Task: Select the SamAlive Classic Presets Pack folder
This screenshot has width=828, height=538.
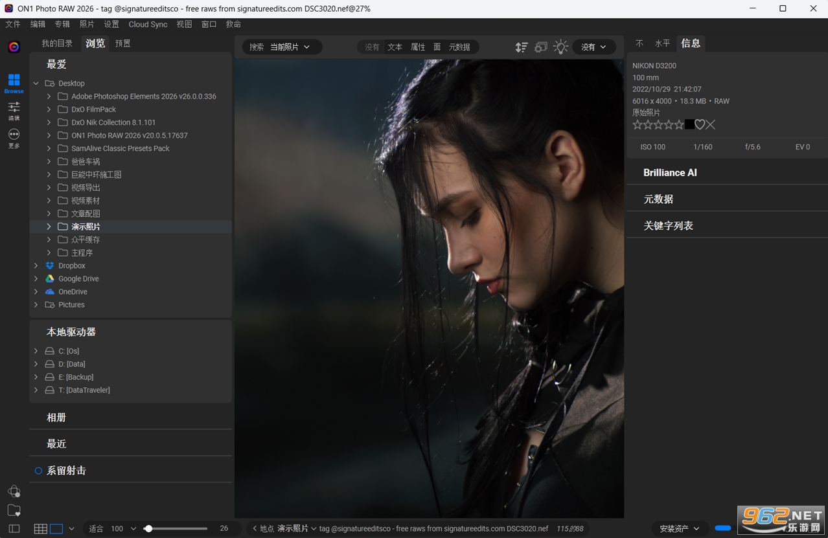Action: click(121, 148)
